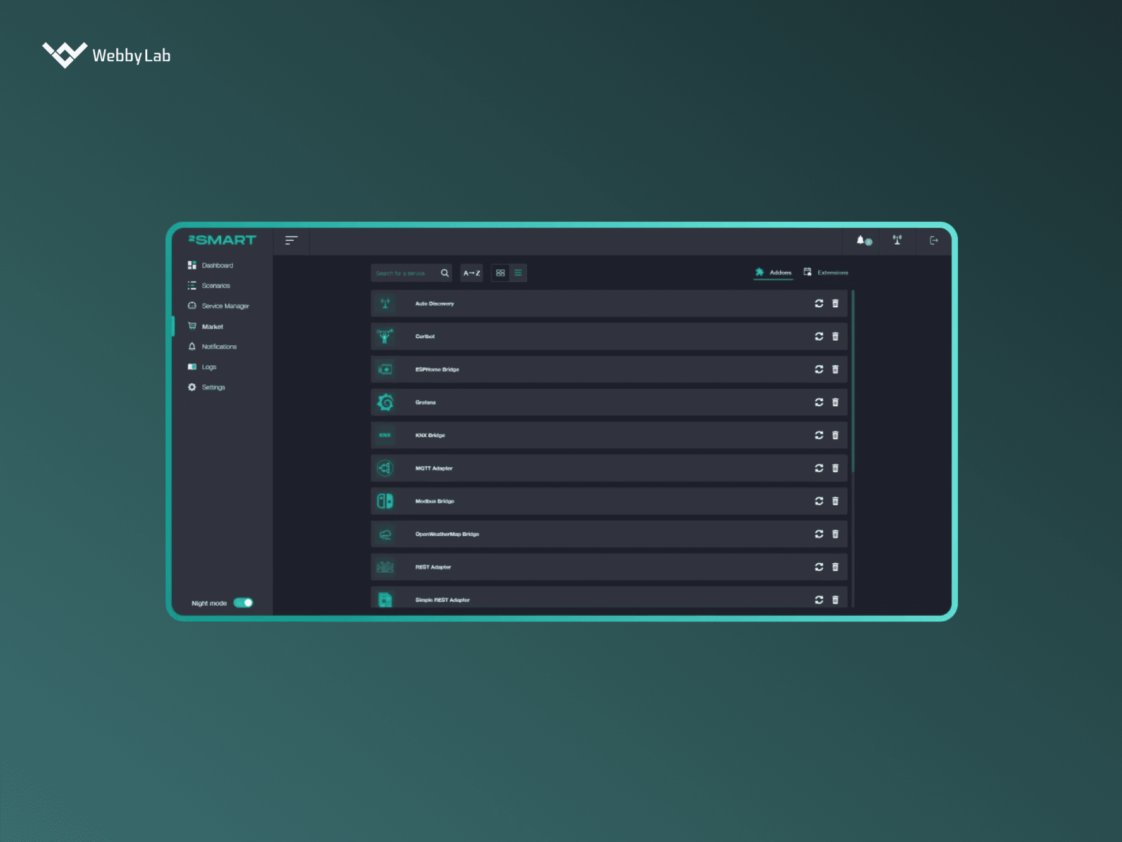Viewport: 1122px width, 842px height.
Task: Focus the Search for a service field
Action: [404, 273]
